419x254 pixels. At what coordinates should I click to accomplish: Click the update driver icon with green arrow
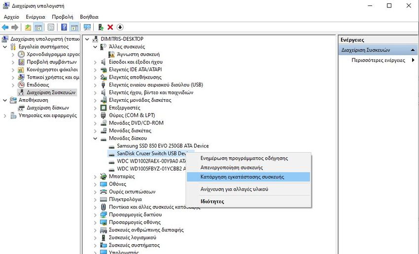pos(101,27)
